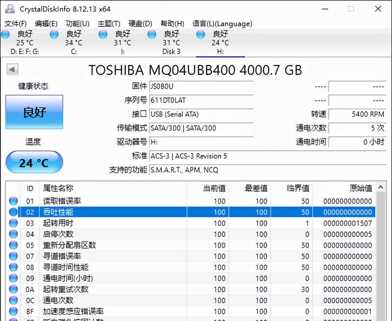Click the interface field USB (Serial ATA)
This screenshot has width=392, height=321.
[201, 115]
